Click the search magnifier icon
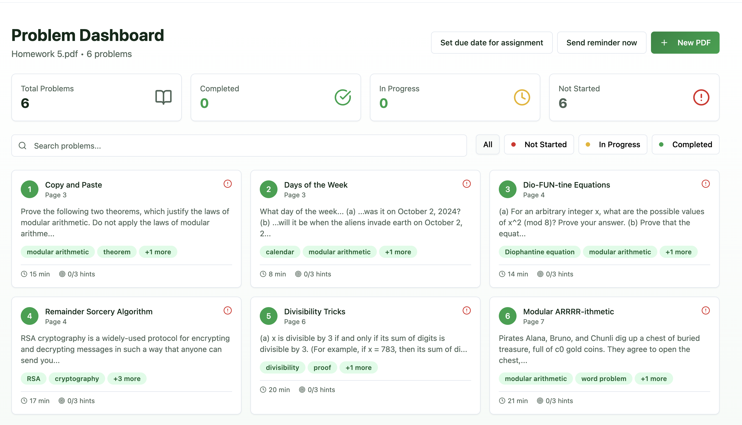 pyautogui.click(x=22, y=145)
